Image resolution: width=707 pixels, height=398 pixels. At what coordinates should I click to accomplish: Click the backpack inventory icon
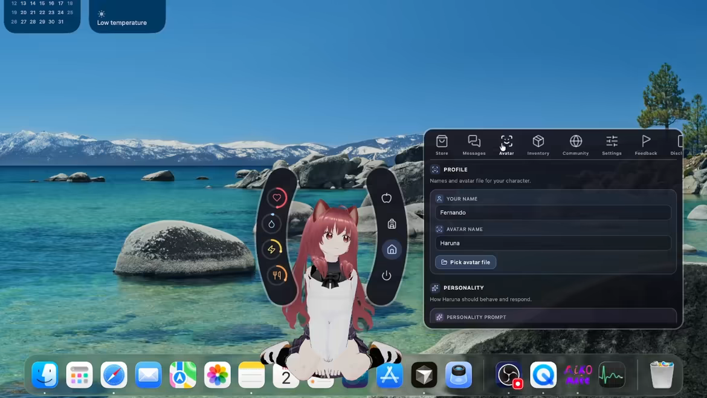(x=392, y=224)
